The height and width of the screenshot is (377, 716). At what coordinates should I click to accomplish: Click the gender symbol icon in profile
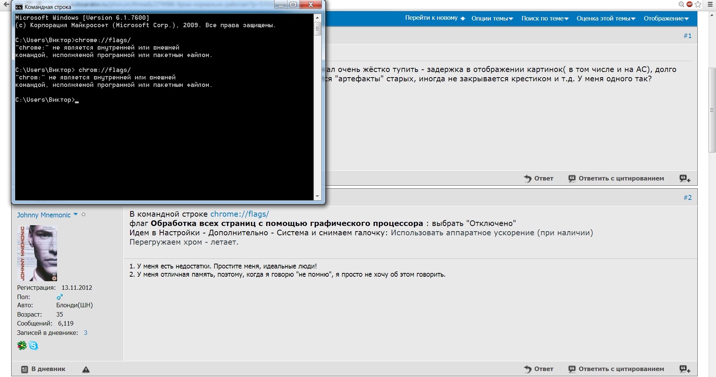59,297
